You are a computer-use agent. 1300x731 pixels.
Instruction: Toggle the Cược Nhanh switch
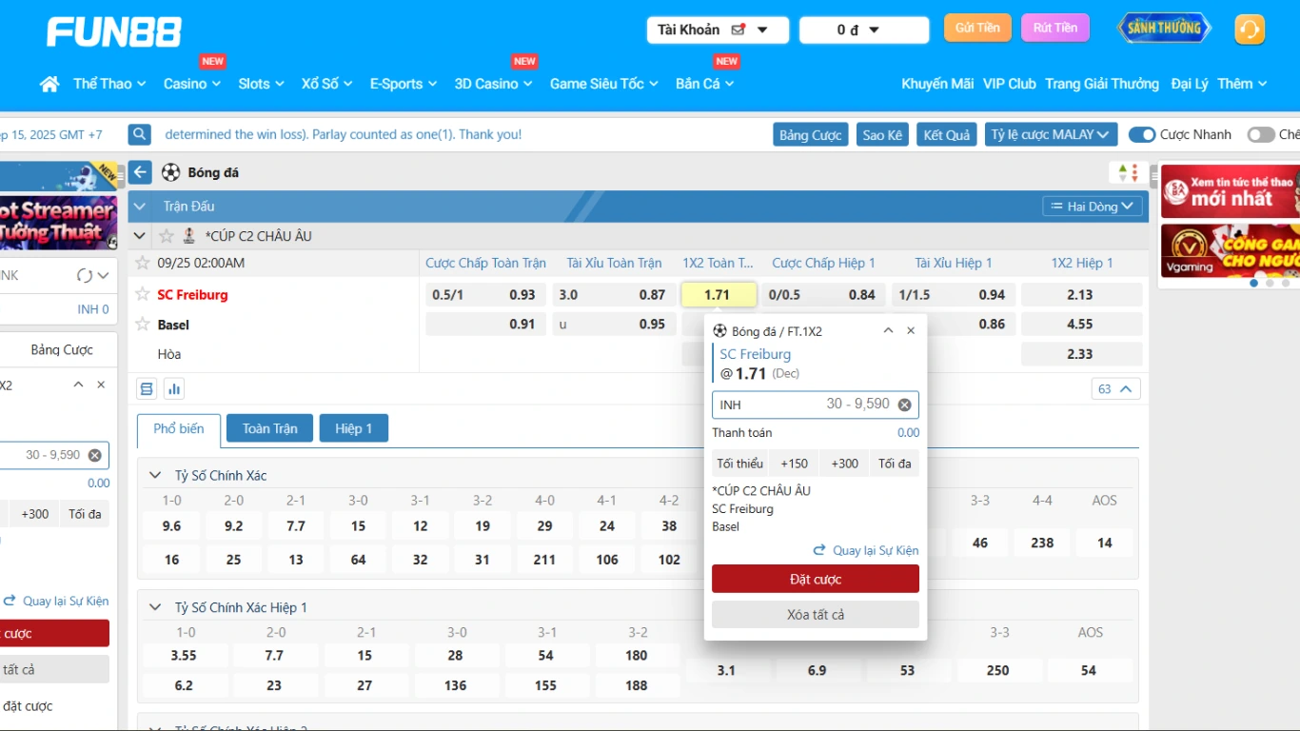(1141, 134)
